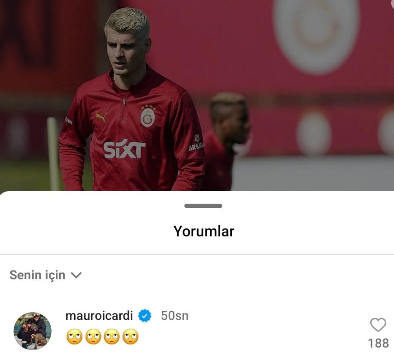Open the mauroicardi profile picture
The width and height of the screenshot is (394, 357).
(x=32, y=331)
